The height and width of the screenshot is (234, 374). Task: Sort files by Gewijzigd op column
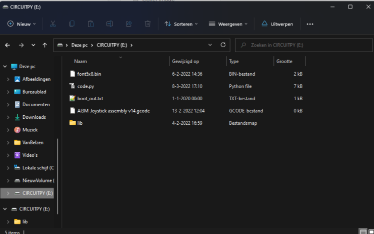point(186,61)
